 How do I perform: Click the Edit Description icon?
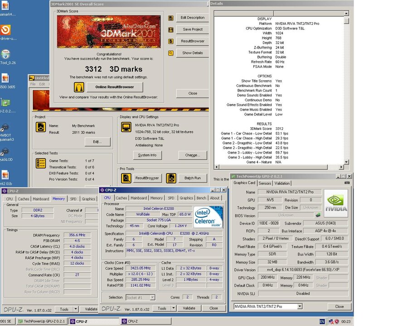pos(171,18)
